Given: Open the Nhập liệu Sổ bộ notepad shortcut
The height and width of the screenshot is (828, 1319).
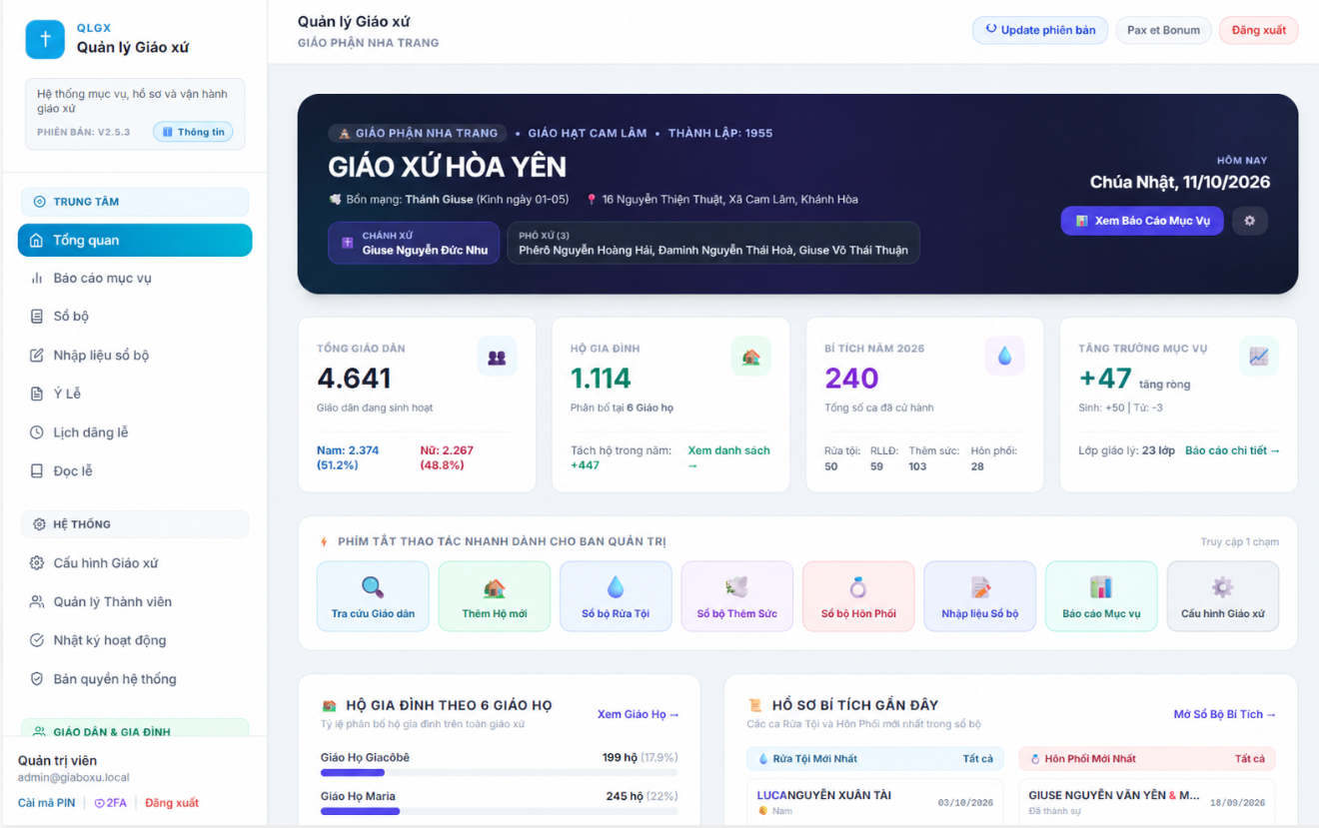Looking at the screenshot, I should 980,596.
